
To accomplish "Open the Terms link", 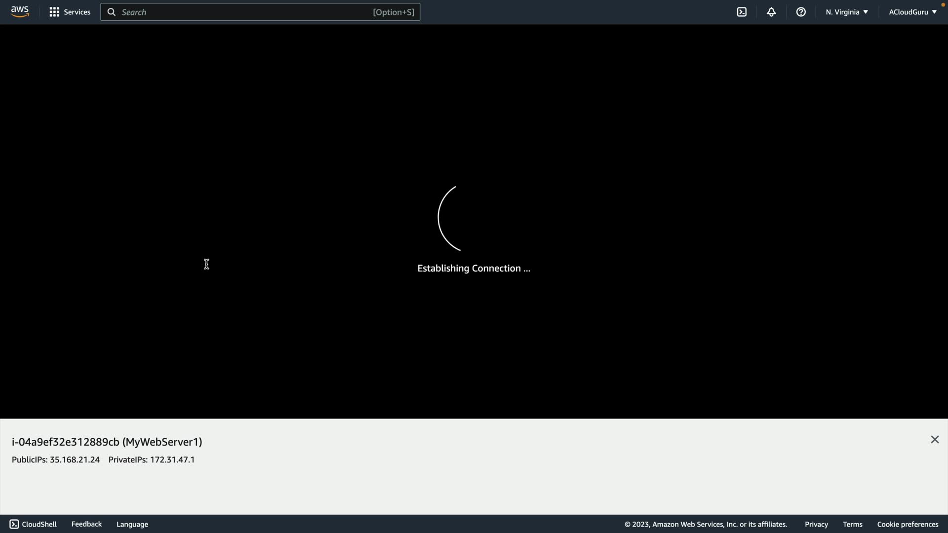I will tap(852, 524).
